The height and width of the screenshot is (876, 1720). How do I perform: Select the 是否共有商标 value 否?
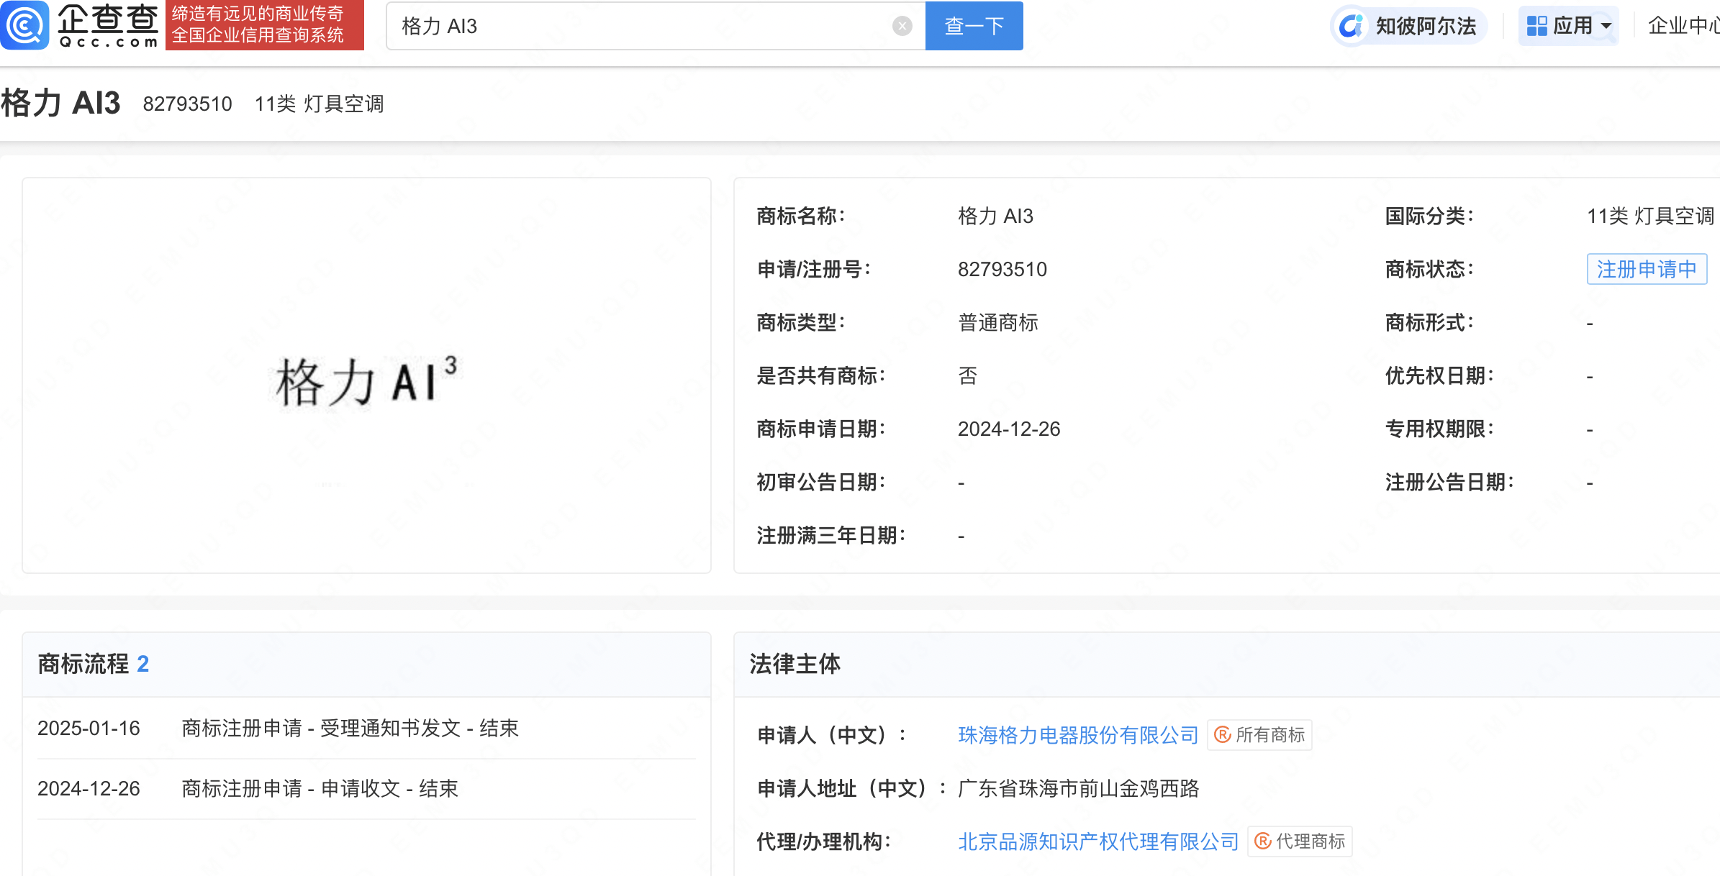[x=967, y=375]
